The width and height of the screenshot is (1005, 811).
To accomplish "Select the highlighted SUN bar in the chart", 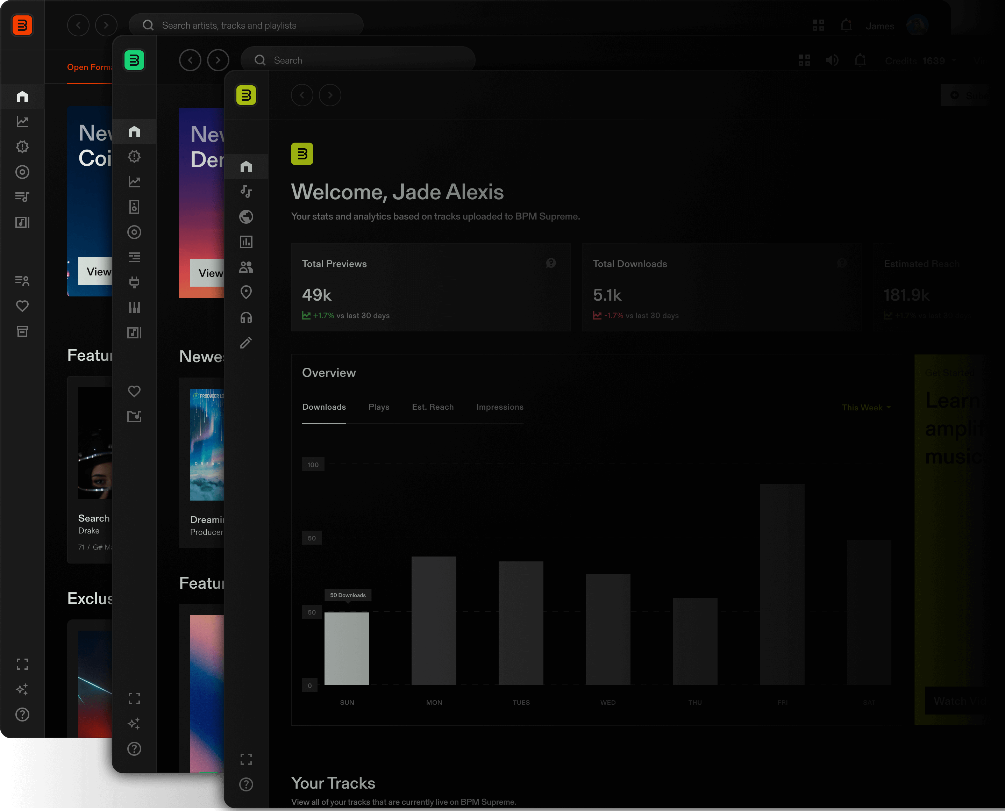I will tap(347, 649).
